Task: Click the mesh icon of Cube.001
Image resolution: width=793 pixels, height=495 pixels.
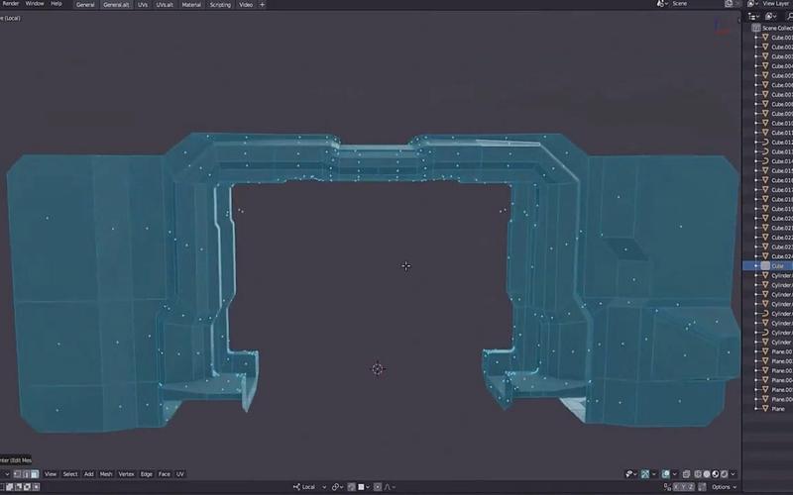Action: pos(765,38)
